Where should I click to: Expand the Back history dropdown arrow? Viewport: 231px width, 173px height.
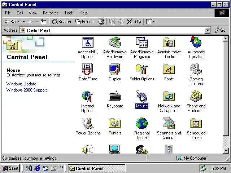tap(23, 22)
